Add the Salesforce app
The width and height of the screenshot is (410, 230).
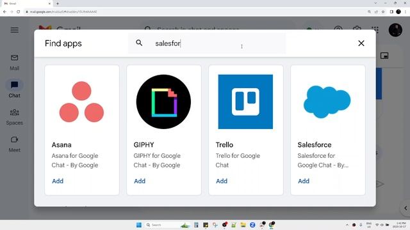pos(304,181)
